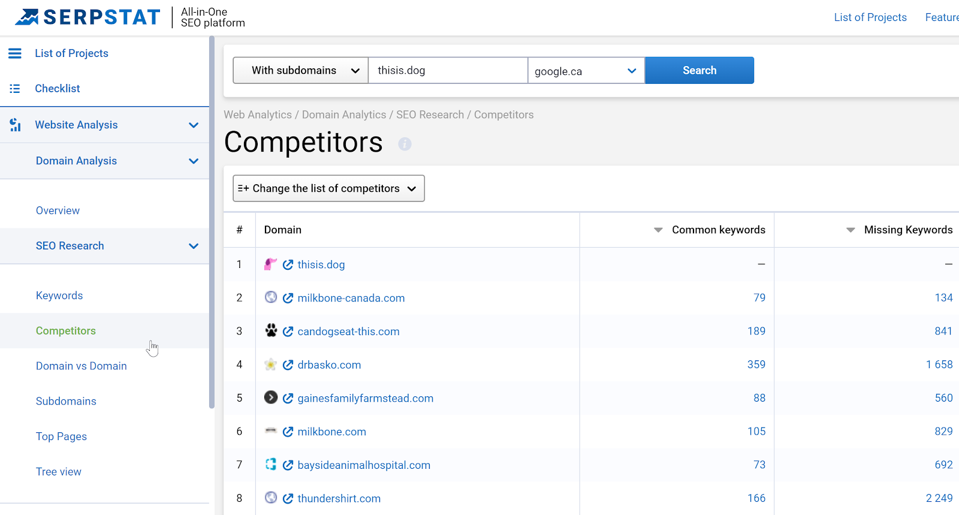Click the Domain Analytics breadcrumb link
The height and width of the screenshot is (515, 959).
[344, 115]
